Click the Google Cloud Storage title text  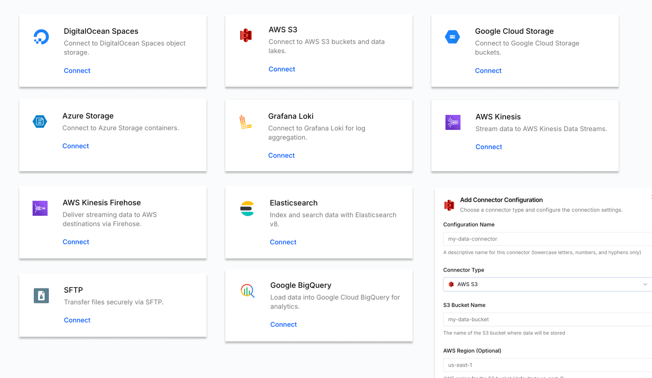pos(514,31)
